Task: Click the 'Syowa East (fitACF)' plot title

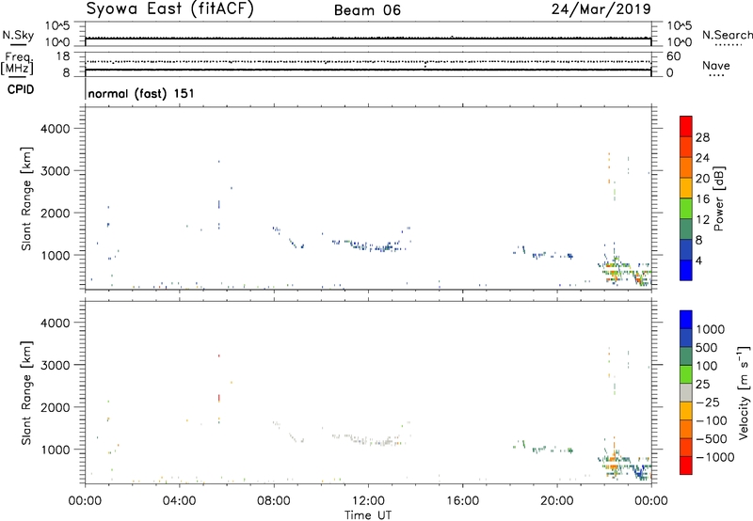Action: coord(169,9)
